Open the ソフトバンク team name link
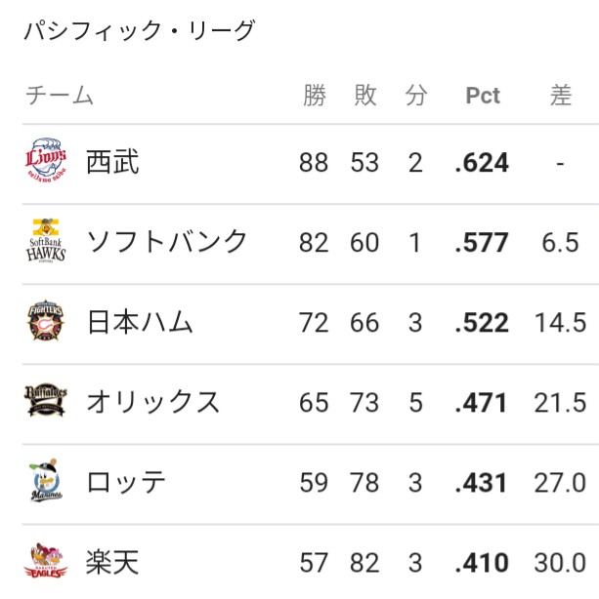599x599 pixels. (x=166, y=242)
